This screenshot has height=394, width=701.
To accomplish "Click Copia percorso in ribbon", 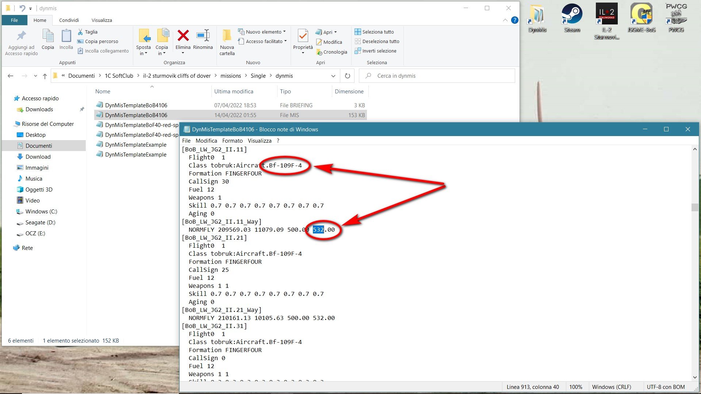I will [x=98, y=41].
